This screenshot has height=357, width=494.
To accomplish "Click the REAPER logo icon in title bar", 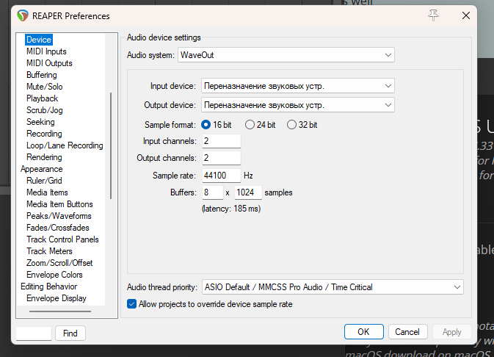I will pyautogui.click(x=23, y=15).
